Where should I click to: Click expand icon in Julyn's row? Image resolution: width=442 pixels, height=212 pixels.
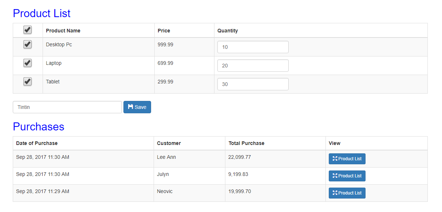point(335,176)
